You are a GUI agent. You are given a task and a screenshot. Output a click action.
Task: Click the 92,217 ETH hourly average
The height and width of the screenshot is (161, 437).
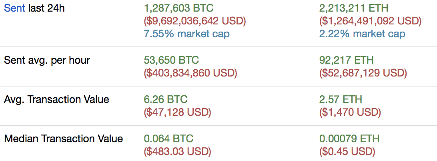pyautogui.click(x=347, y=60)
